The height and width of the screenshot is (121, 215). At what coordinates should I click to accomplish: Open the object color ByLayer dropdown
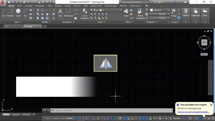click(x=160, y=10)
